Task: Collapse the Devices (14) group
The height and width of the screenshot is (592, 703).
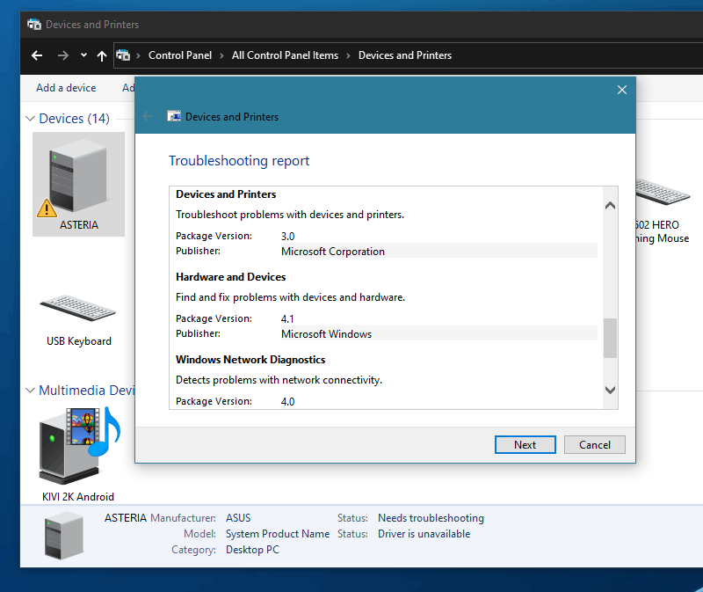Action: (x=30, y=119)
